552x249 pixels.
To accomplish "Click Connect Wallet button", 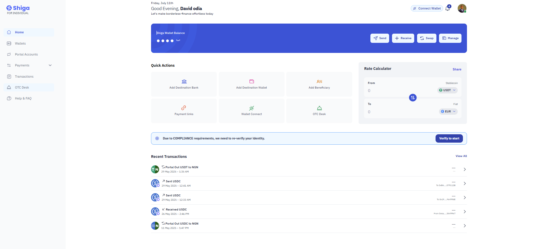I will pyautogui.click(x=427, y=8).
